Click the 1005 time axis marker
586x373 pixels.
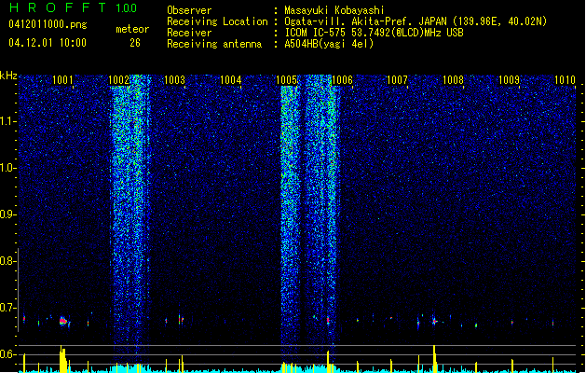pos(286,79)
